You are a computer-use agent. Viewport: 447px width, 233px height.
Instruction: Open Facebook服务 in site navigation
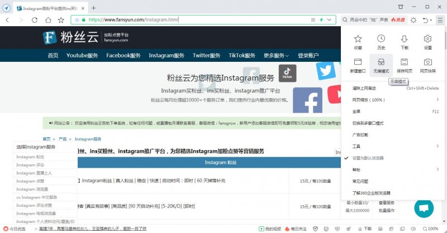pos(123,56)
